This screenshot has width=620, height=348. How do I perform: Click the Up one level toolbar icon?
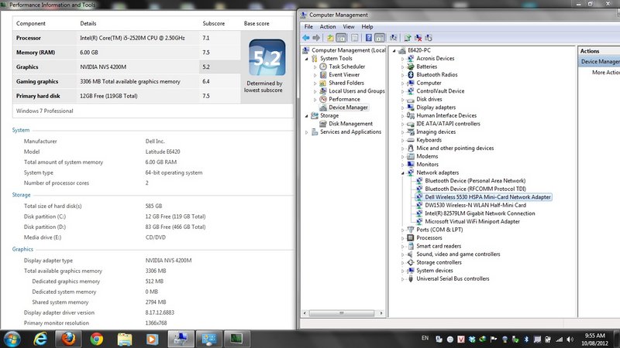pos(331,37)
